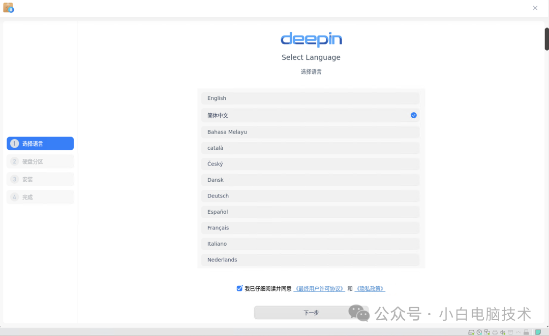Screen dimensions: 549x336
Task: Click the grayed-out box device icon in status bar
Action: 510,332
